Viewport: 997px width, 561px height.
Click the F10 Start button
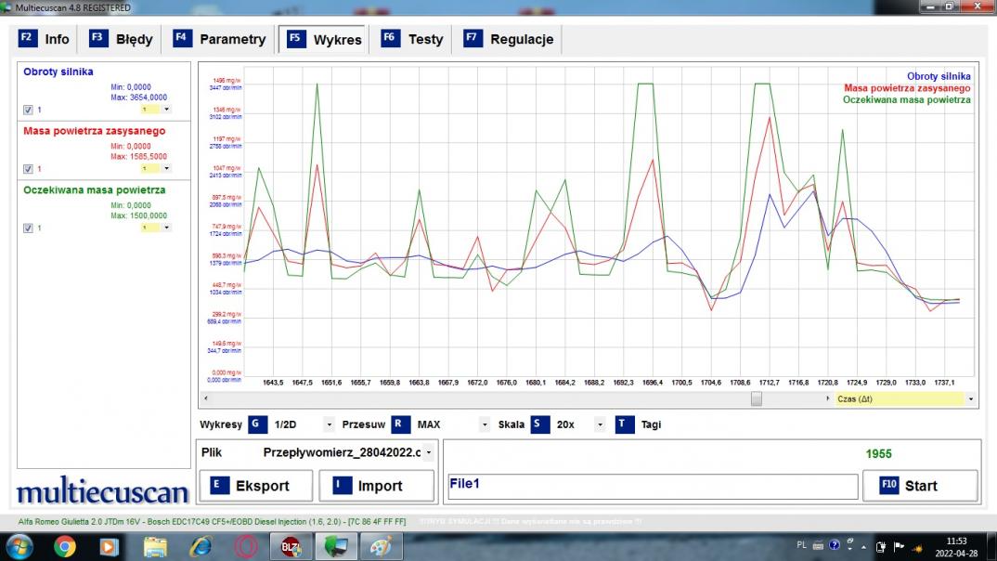[920, 486]
